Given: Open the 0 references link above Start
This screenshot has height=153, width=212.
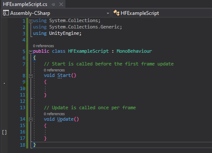Looking at the screenshot, I should click(54, 70).
